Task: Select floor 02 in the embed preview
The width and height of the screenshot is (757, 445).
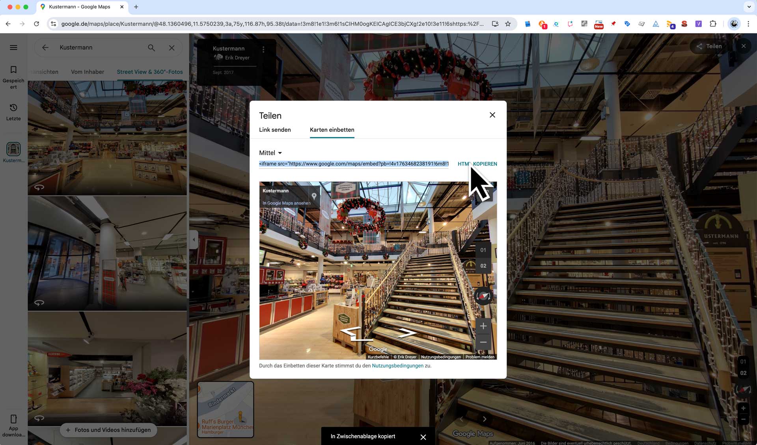Action: point(483,266)
